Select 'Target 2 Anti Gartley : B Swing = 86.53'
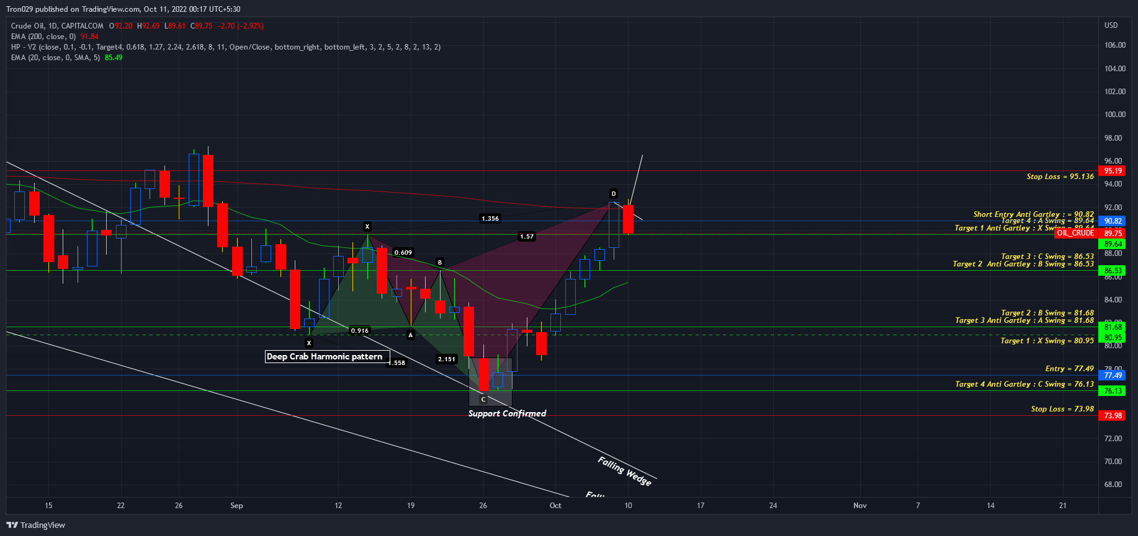Image resolution: width=1138 pixels, height=536 pixels. point(1023,264)
